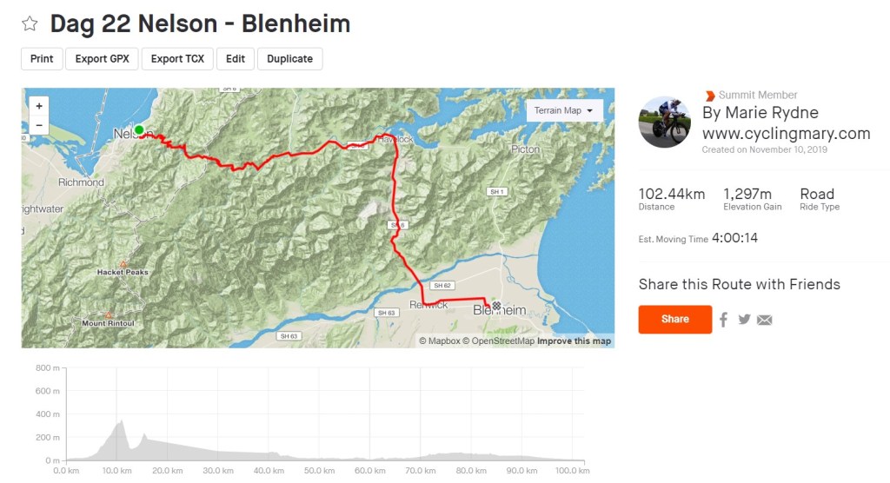Image resolution: width=890 pixels, height=483 pixels.
Task: Click the checkered finish flag marker
Action: pyautogui.click(x=496, y=306)
